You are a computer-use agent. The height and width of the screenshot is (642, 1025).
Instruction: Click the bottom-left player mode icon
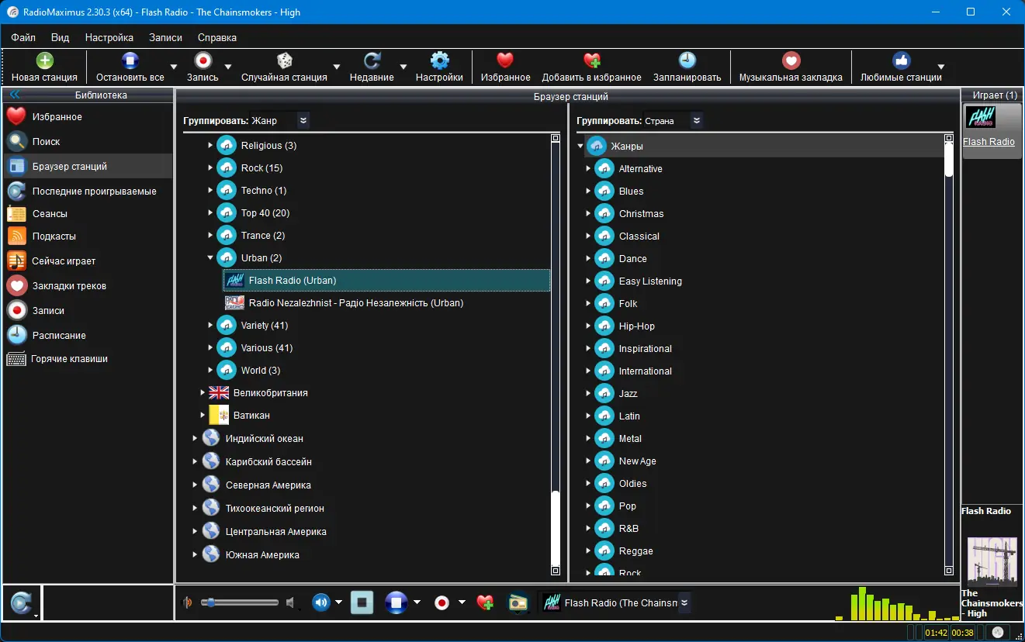pyautogui.click(x=21, y=602)
